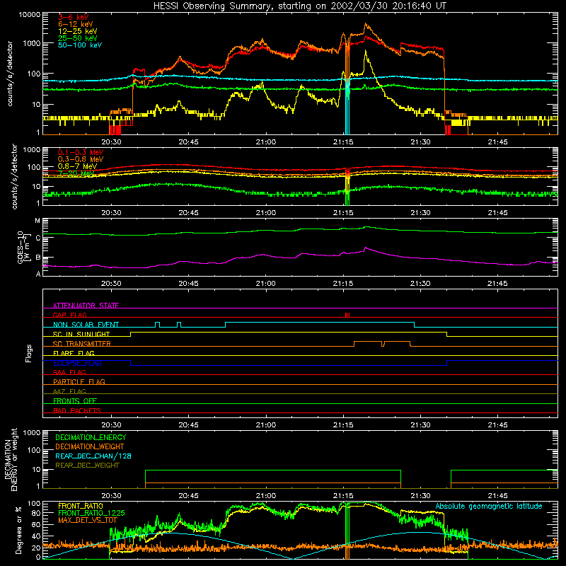Select the 6-12 keV legend label
The image size is (566, 566).
click(x=76, y=24)
